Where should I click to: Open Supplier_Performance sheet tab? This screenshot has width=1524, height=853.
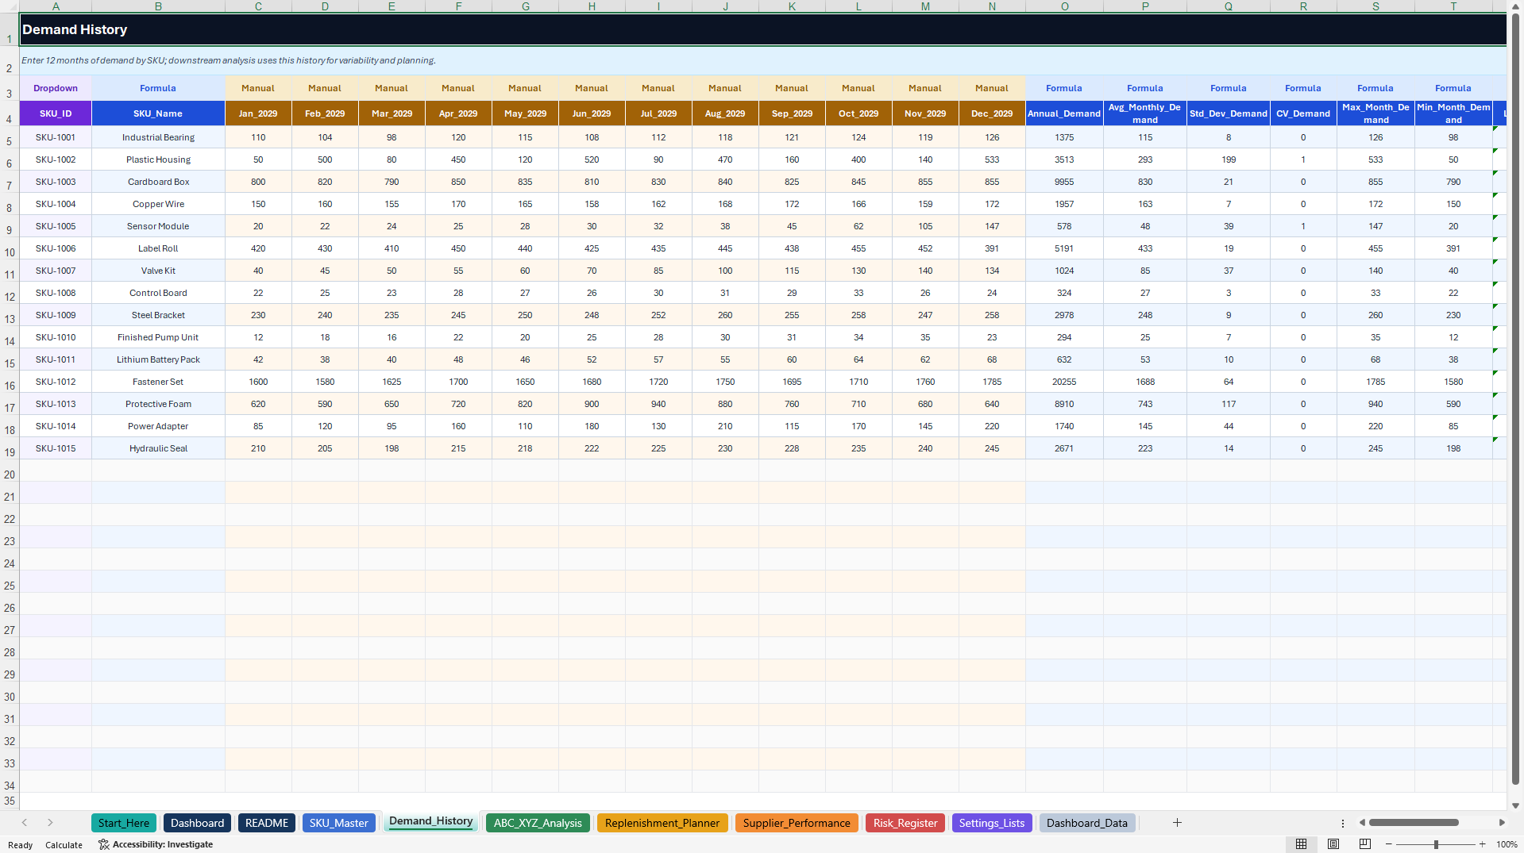tap(797, 823)
